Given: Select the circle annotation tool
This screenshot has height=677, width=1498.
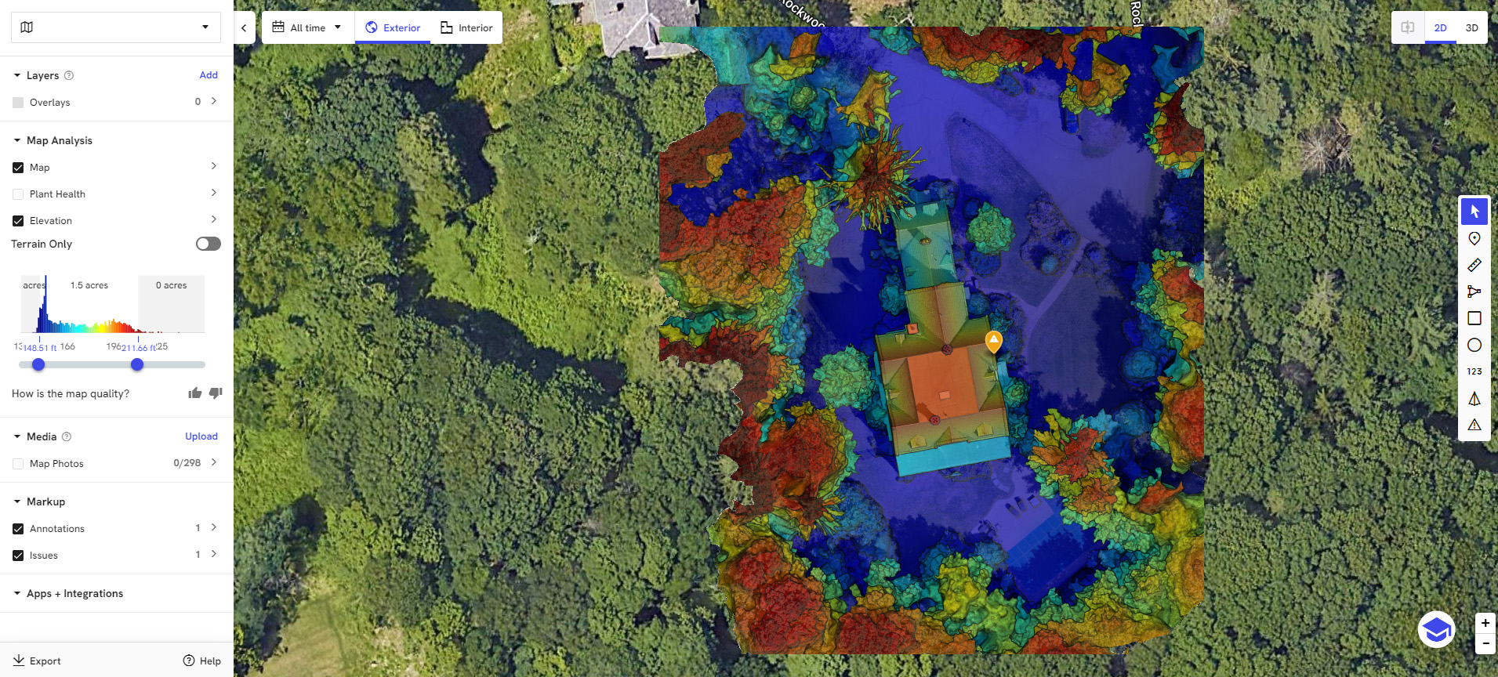Looking at the screenshot, I should tap(1474, 345).
